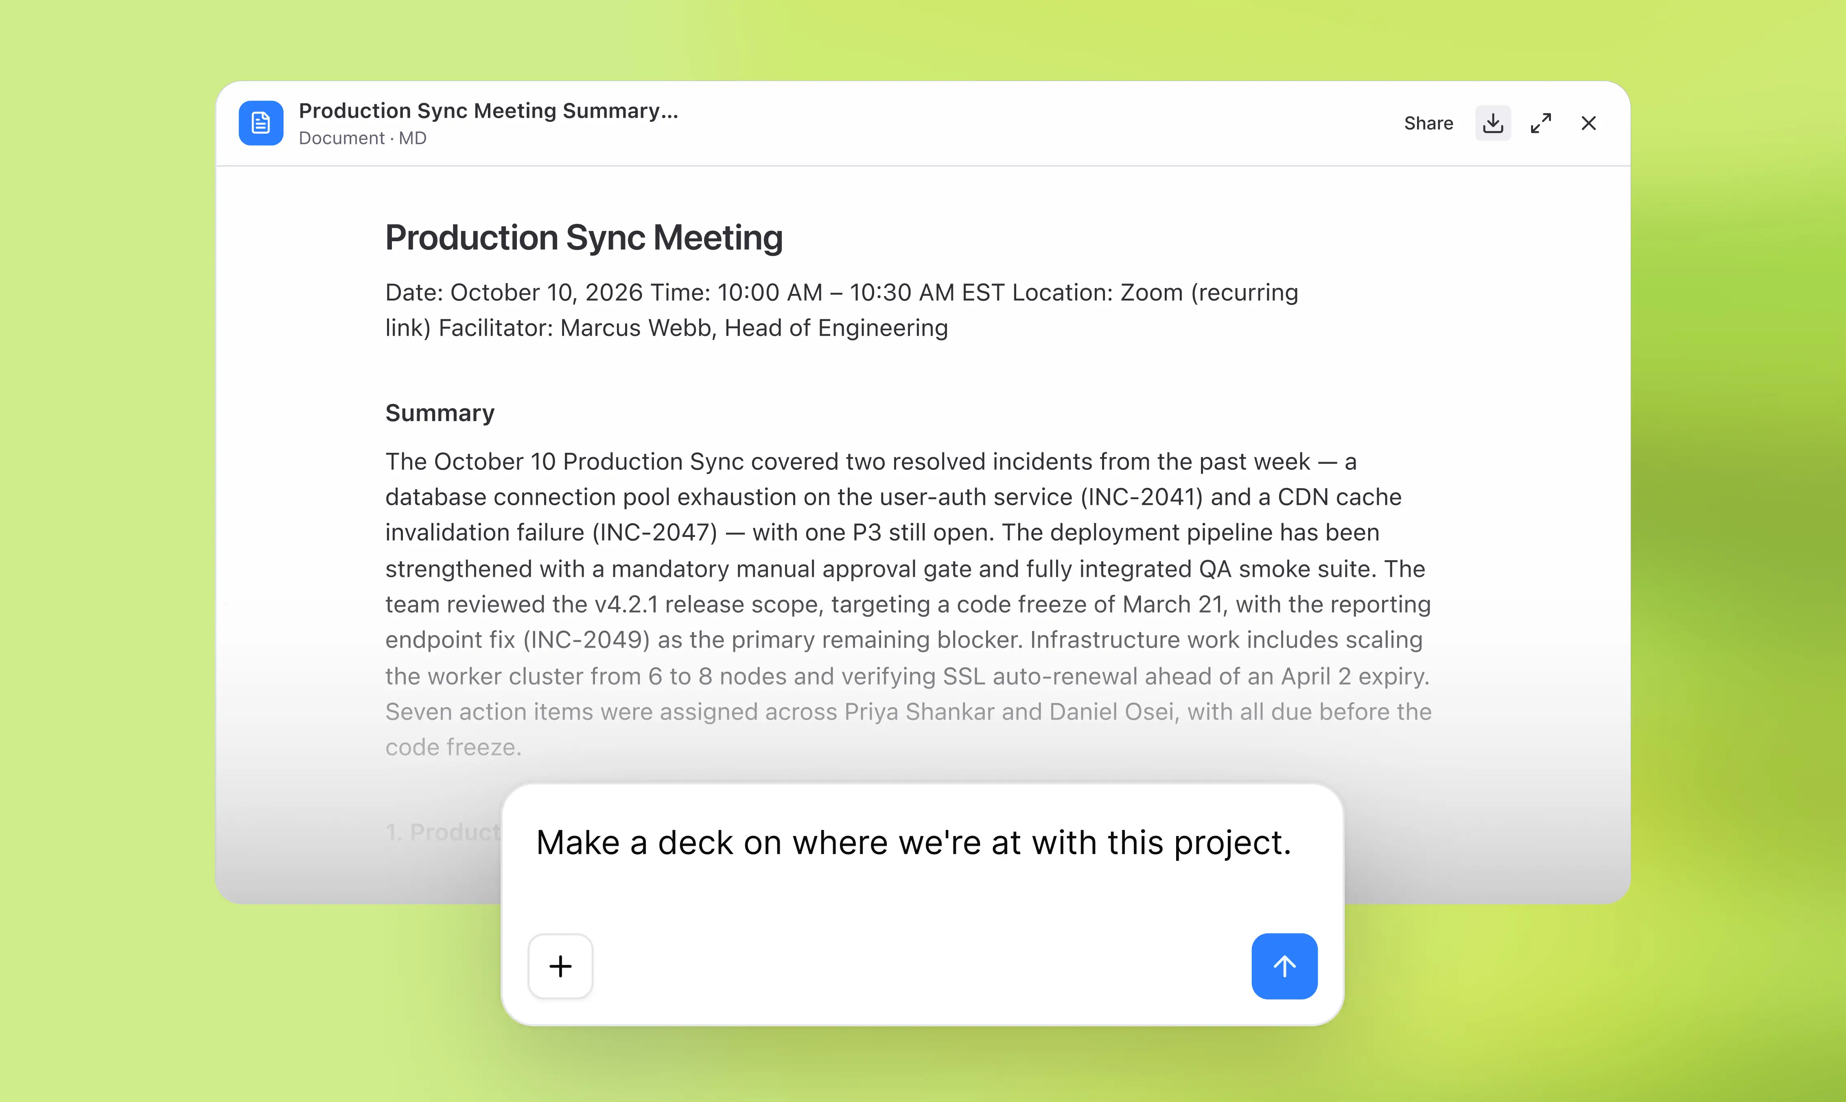The image size is (1846, 1102).
Task: Click the Share button
Action: click(1428, 123)
